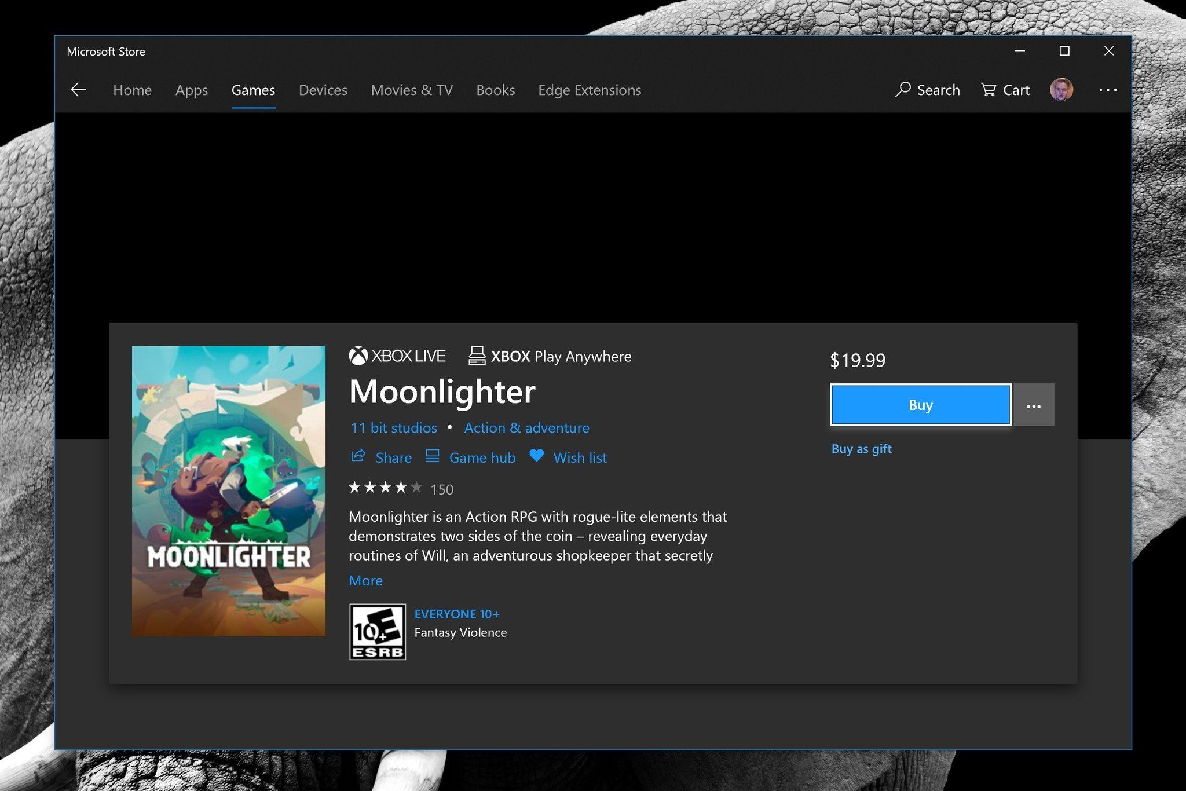Click the Moonlighter cover art

click(229, 491)
